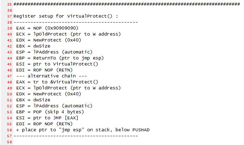244x145 pixels.
Task: Click the "EBP = POP (skip 4 bytes)" line
Action: pos(50,112)
